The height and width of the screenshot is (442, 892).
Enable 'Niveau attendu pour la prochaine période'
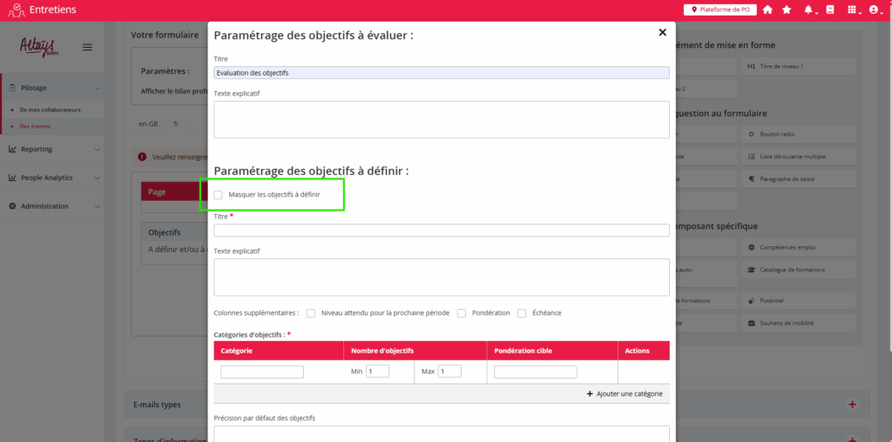[311, 313]
